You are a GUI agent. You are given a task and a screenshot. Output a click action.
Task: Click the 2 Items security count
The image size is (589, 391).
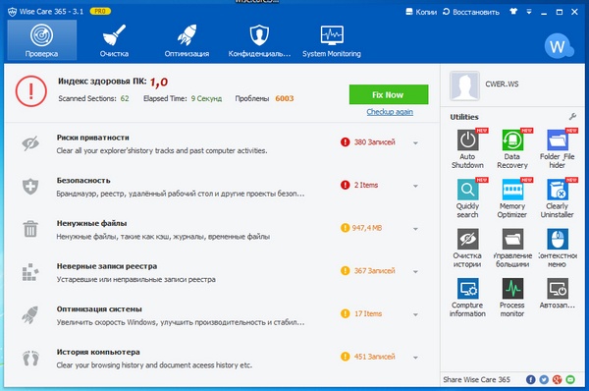[x=366, y=185]
